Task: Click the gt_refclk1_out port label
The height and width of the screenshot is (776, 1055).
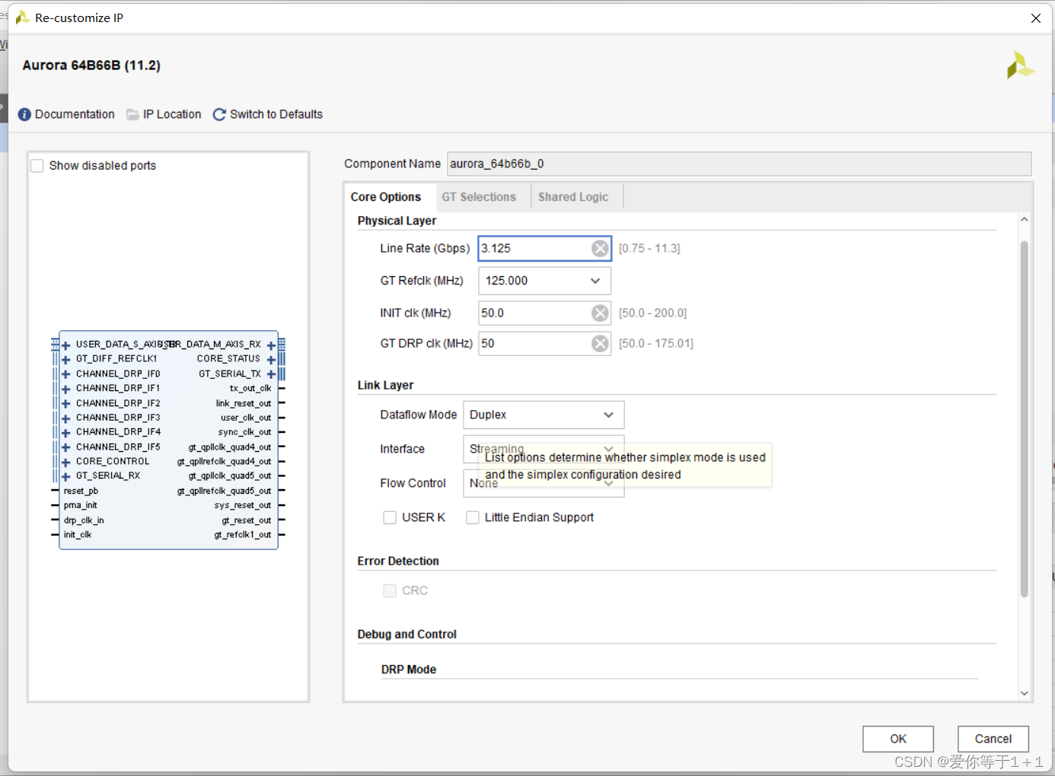Action: pos(243,535)
